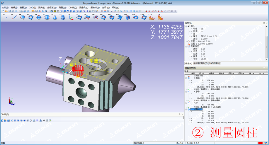Collapse the 距离指定 tree node

186,46
